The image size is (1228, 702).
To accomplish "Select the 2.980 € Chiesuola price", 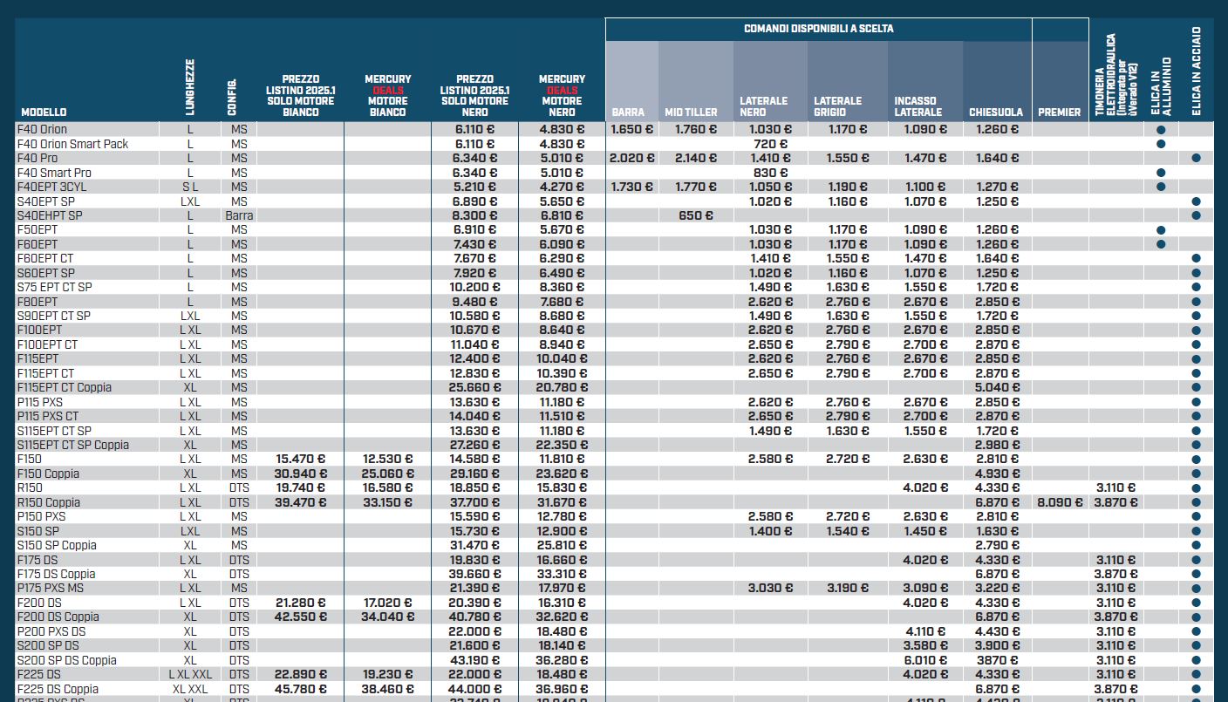I will coord(998,445).
